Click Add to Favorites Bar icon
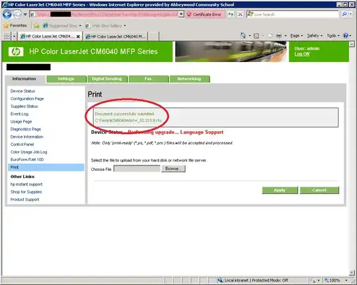Image resolution: width=357 pixels, height=285 pixels. coord(36,26)
